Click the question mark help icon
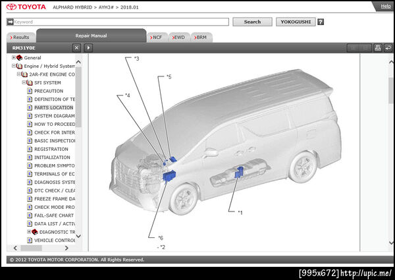This screenshot has height=280, width=395. 321,22
